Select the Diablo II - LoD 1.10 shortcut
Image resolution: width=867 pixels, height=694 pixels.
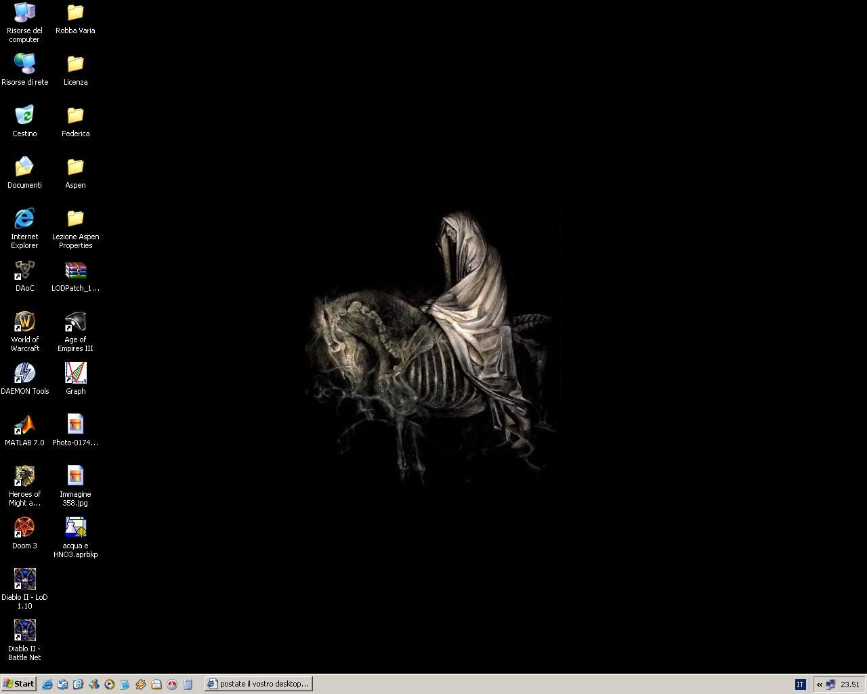(x=24, y=589)
